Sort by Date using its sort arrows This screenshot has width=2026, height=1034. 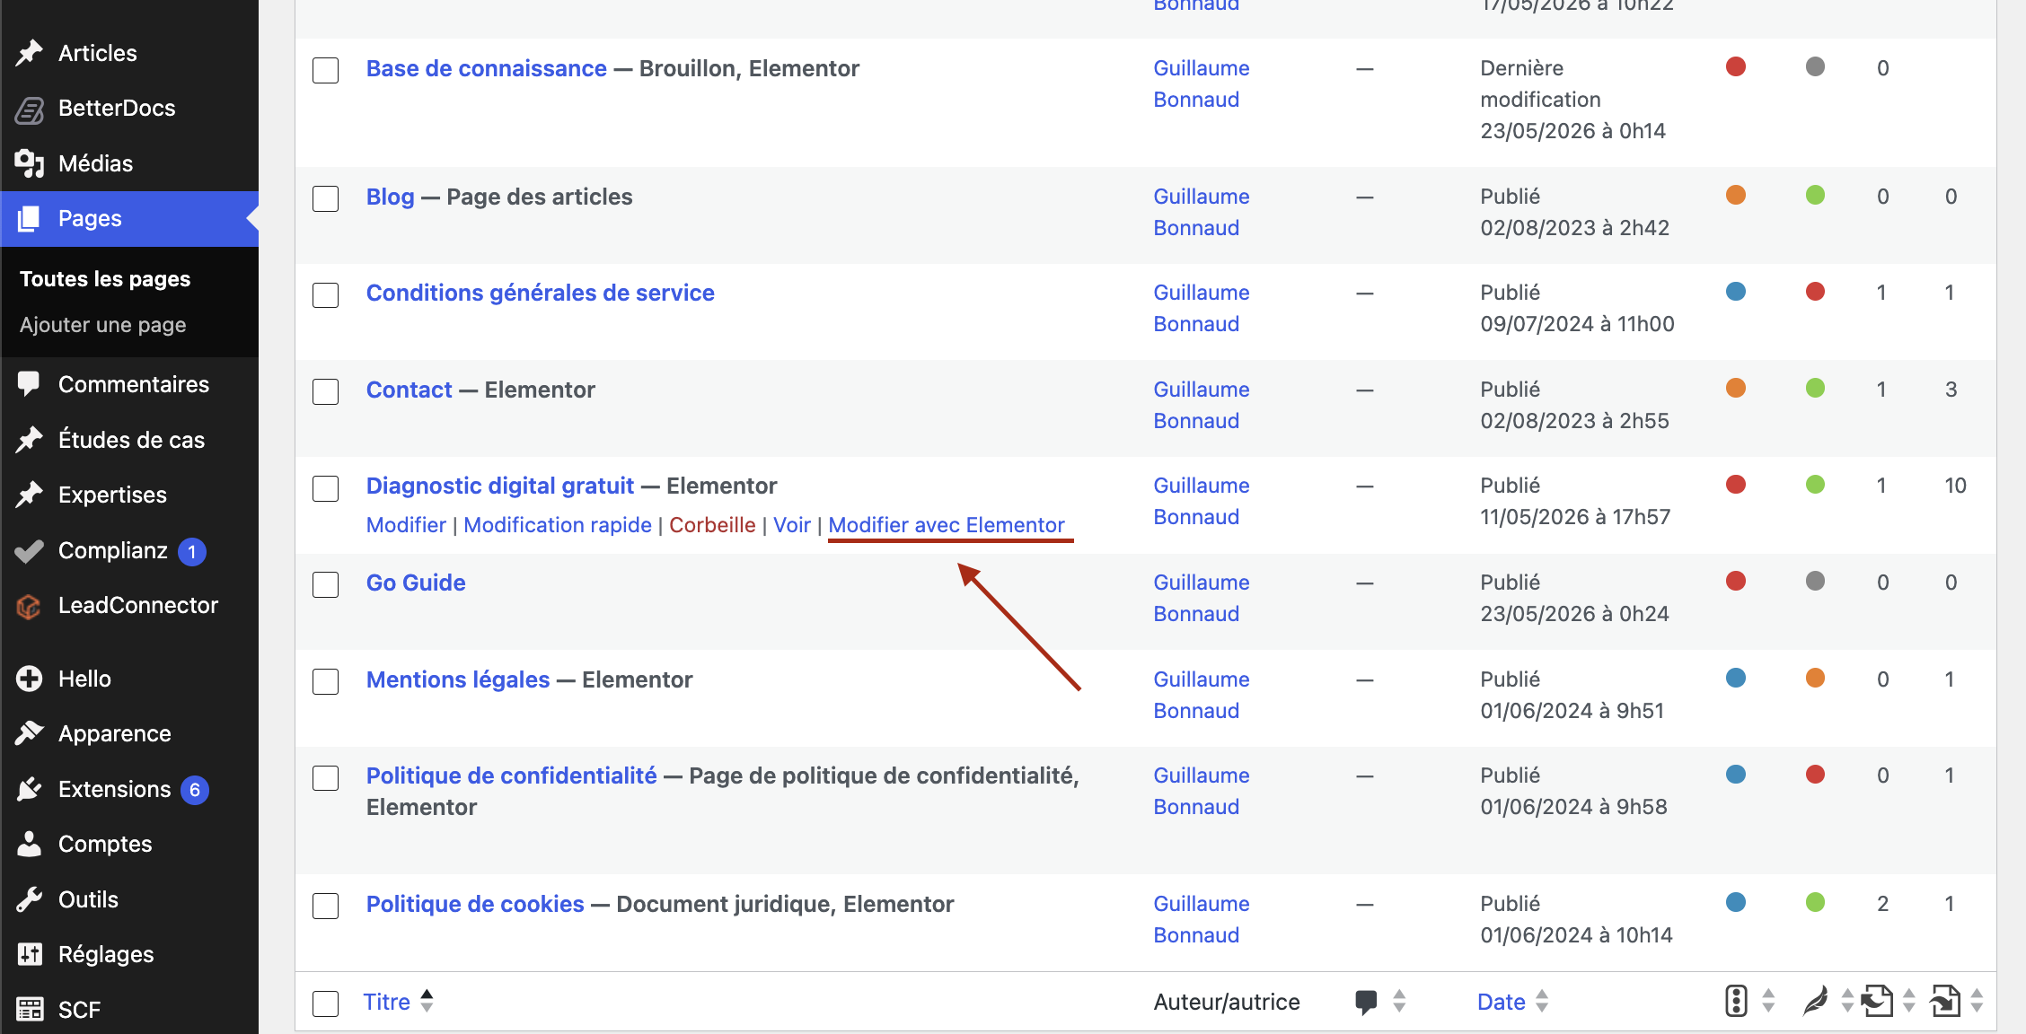[x=1542, y=1001]
